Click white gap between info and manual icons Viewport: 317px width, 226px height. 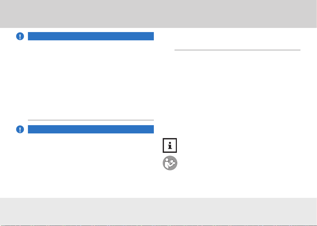coord(170,154)
